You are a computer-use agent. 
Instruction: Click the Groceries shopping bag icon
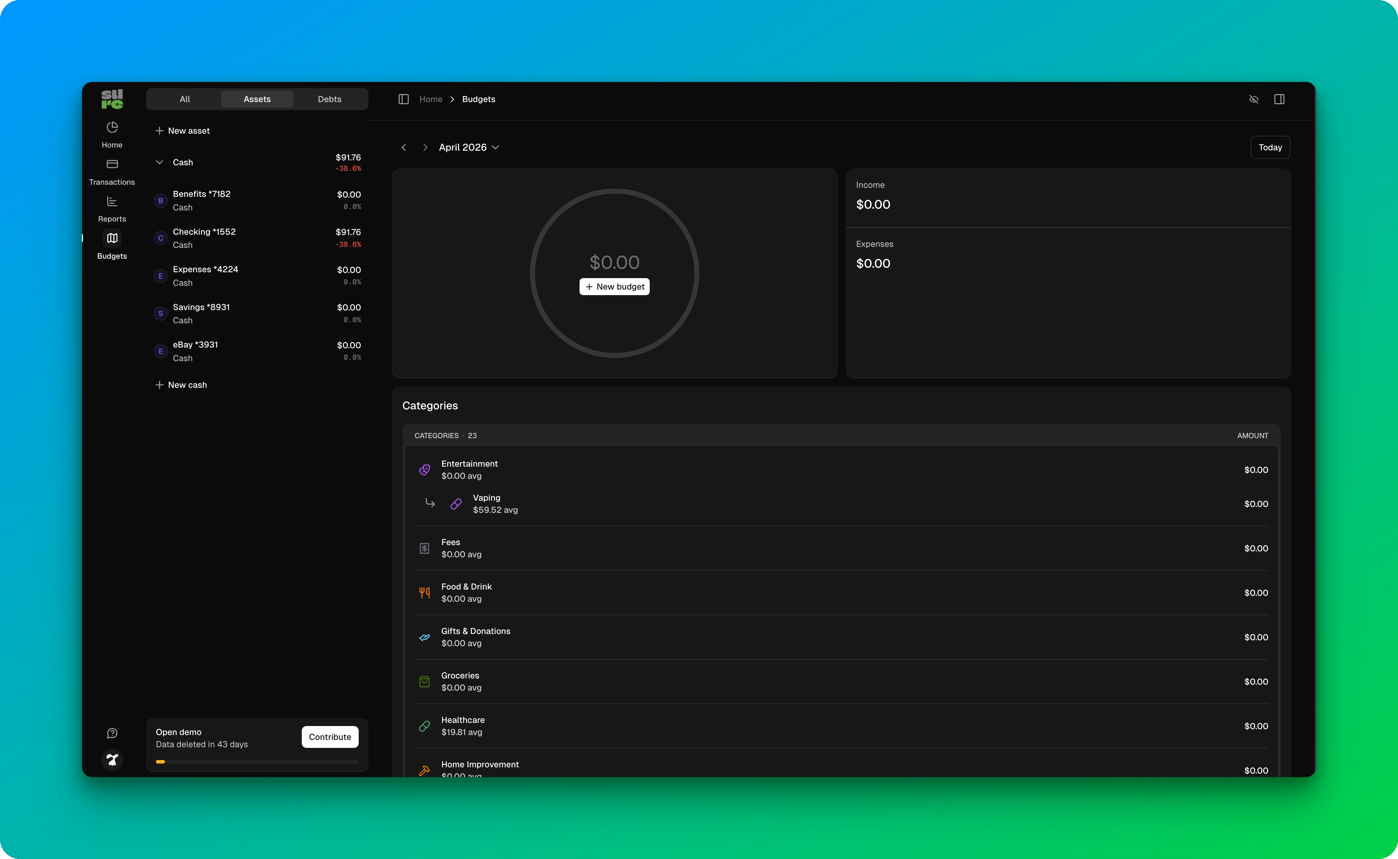click(424, 682)
